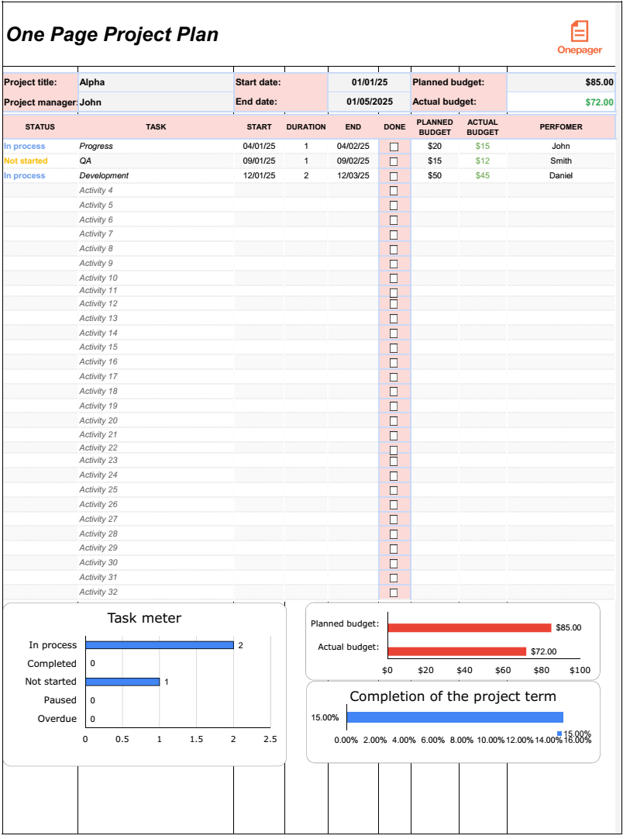Click the Planned budget red bar in chart
The width and height of the screenshot is (630, 839).
(x=470, y=627)
